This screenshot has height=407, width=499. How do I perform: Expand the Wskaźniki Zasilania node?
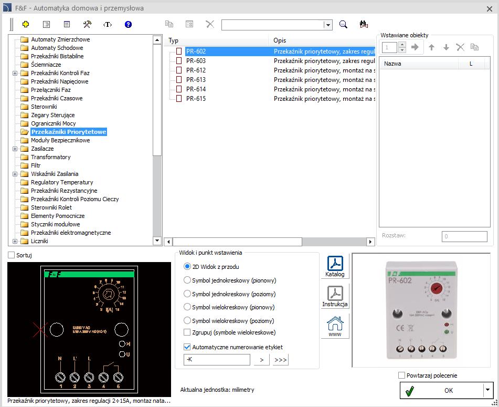[15, 174]
